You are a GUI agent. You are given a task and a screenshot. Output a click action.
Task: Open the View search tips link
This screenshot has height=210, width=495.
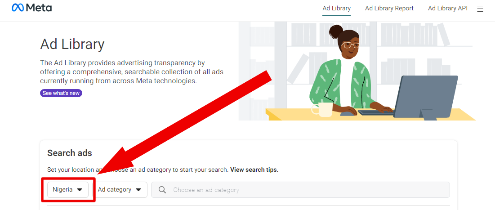tap(254, 170)
